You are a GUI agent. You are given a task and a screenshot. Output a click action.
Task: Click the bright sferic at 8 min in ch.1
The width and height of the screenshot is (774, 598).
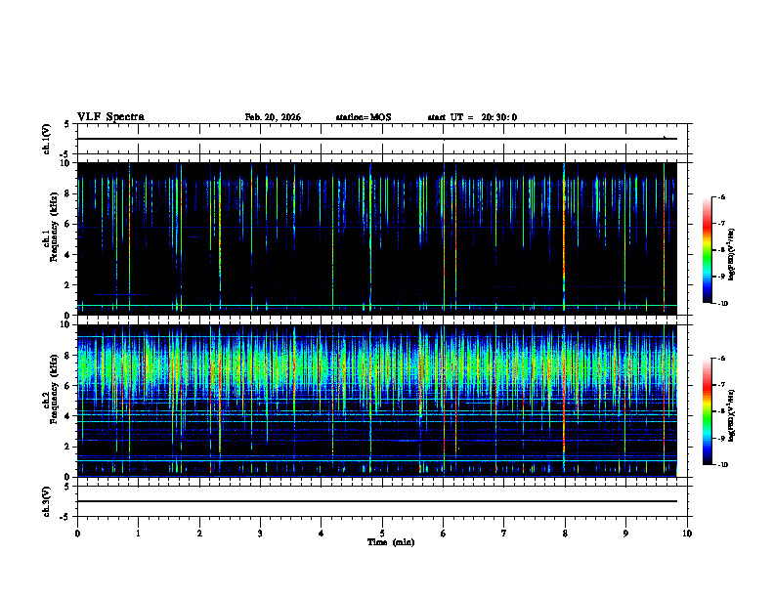pyautogui.click(x=564, y=237)
